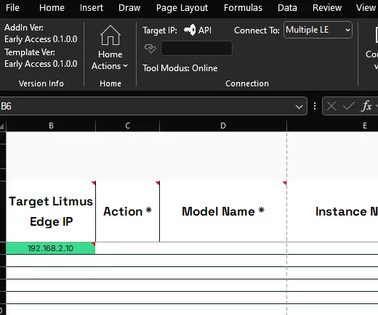Click the link icon beside target IP field
The height and width of the screenshot is (315, 378).
tap(150, 49)
